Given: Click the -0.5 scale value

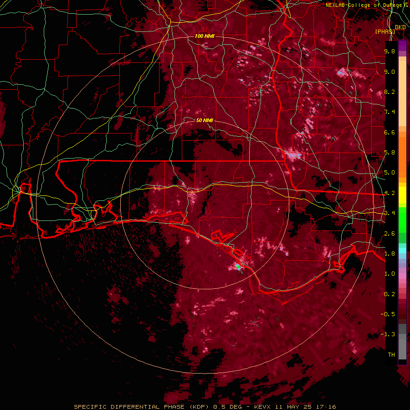Looking at the screenshot, I should click(x=388, y=314).
